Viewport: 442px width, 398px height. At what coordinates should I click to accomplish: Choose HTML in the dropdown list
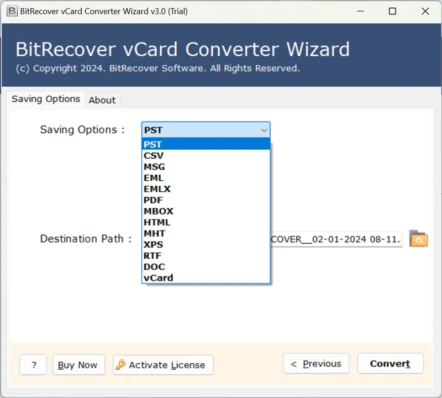click(206, 222)
